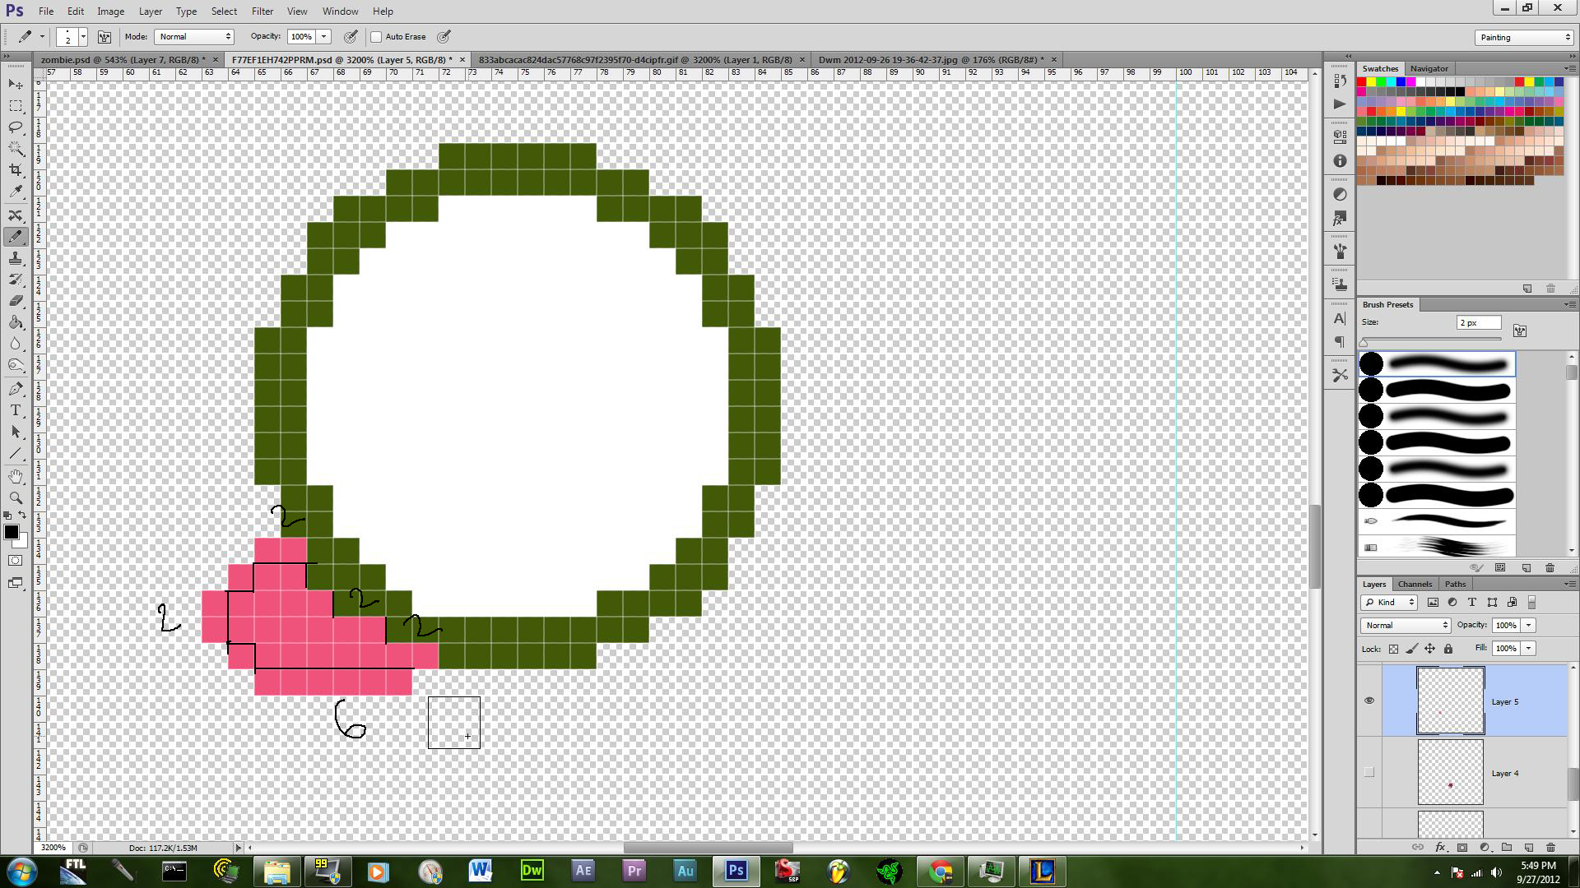Create a new layer in Layers panel
This screenshot has height=888, width=1580.
(x=1529, y=847)
